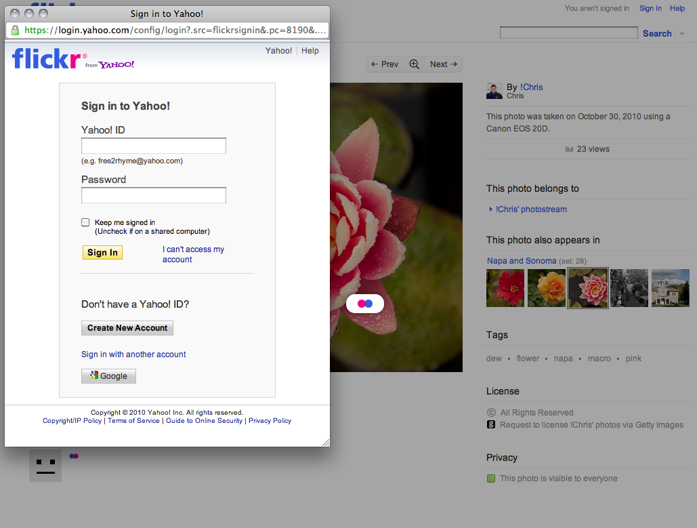Open I can't access my account link

[x=193, y=254]
